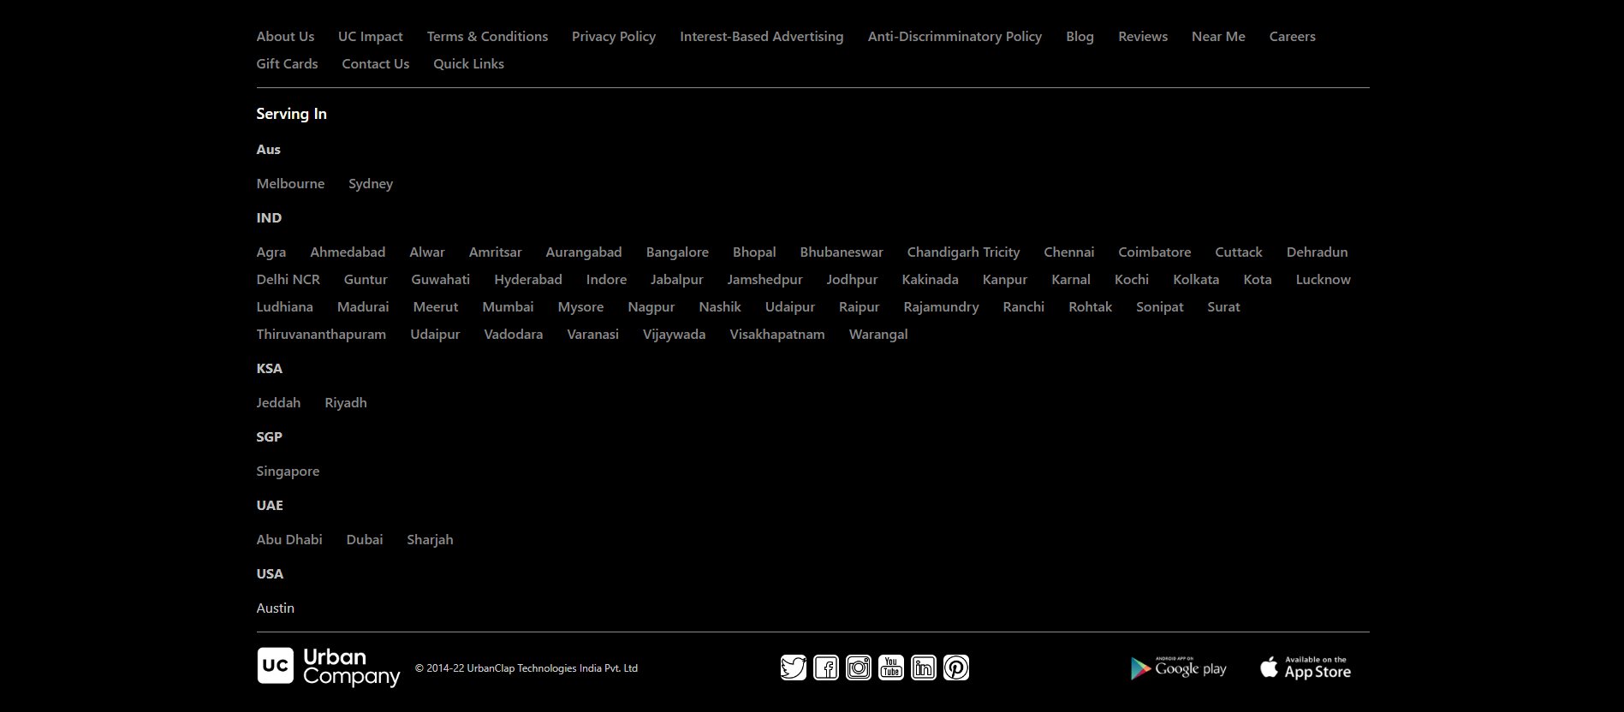
Task: Choose Delhi NCR
Action: tap(288, 280)
